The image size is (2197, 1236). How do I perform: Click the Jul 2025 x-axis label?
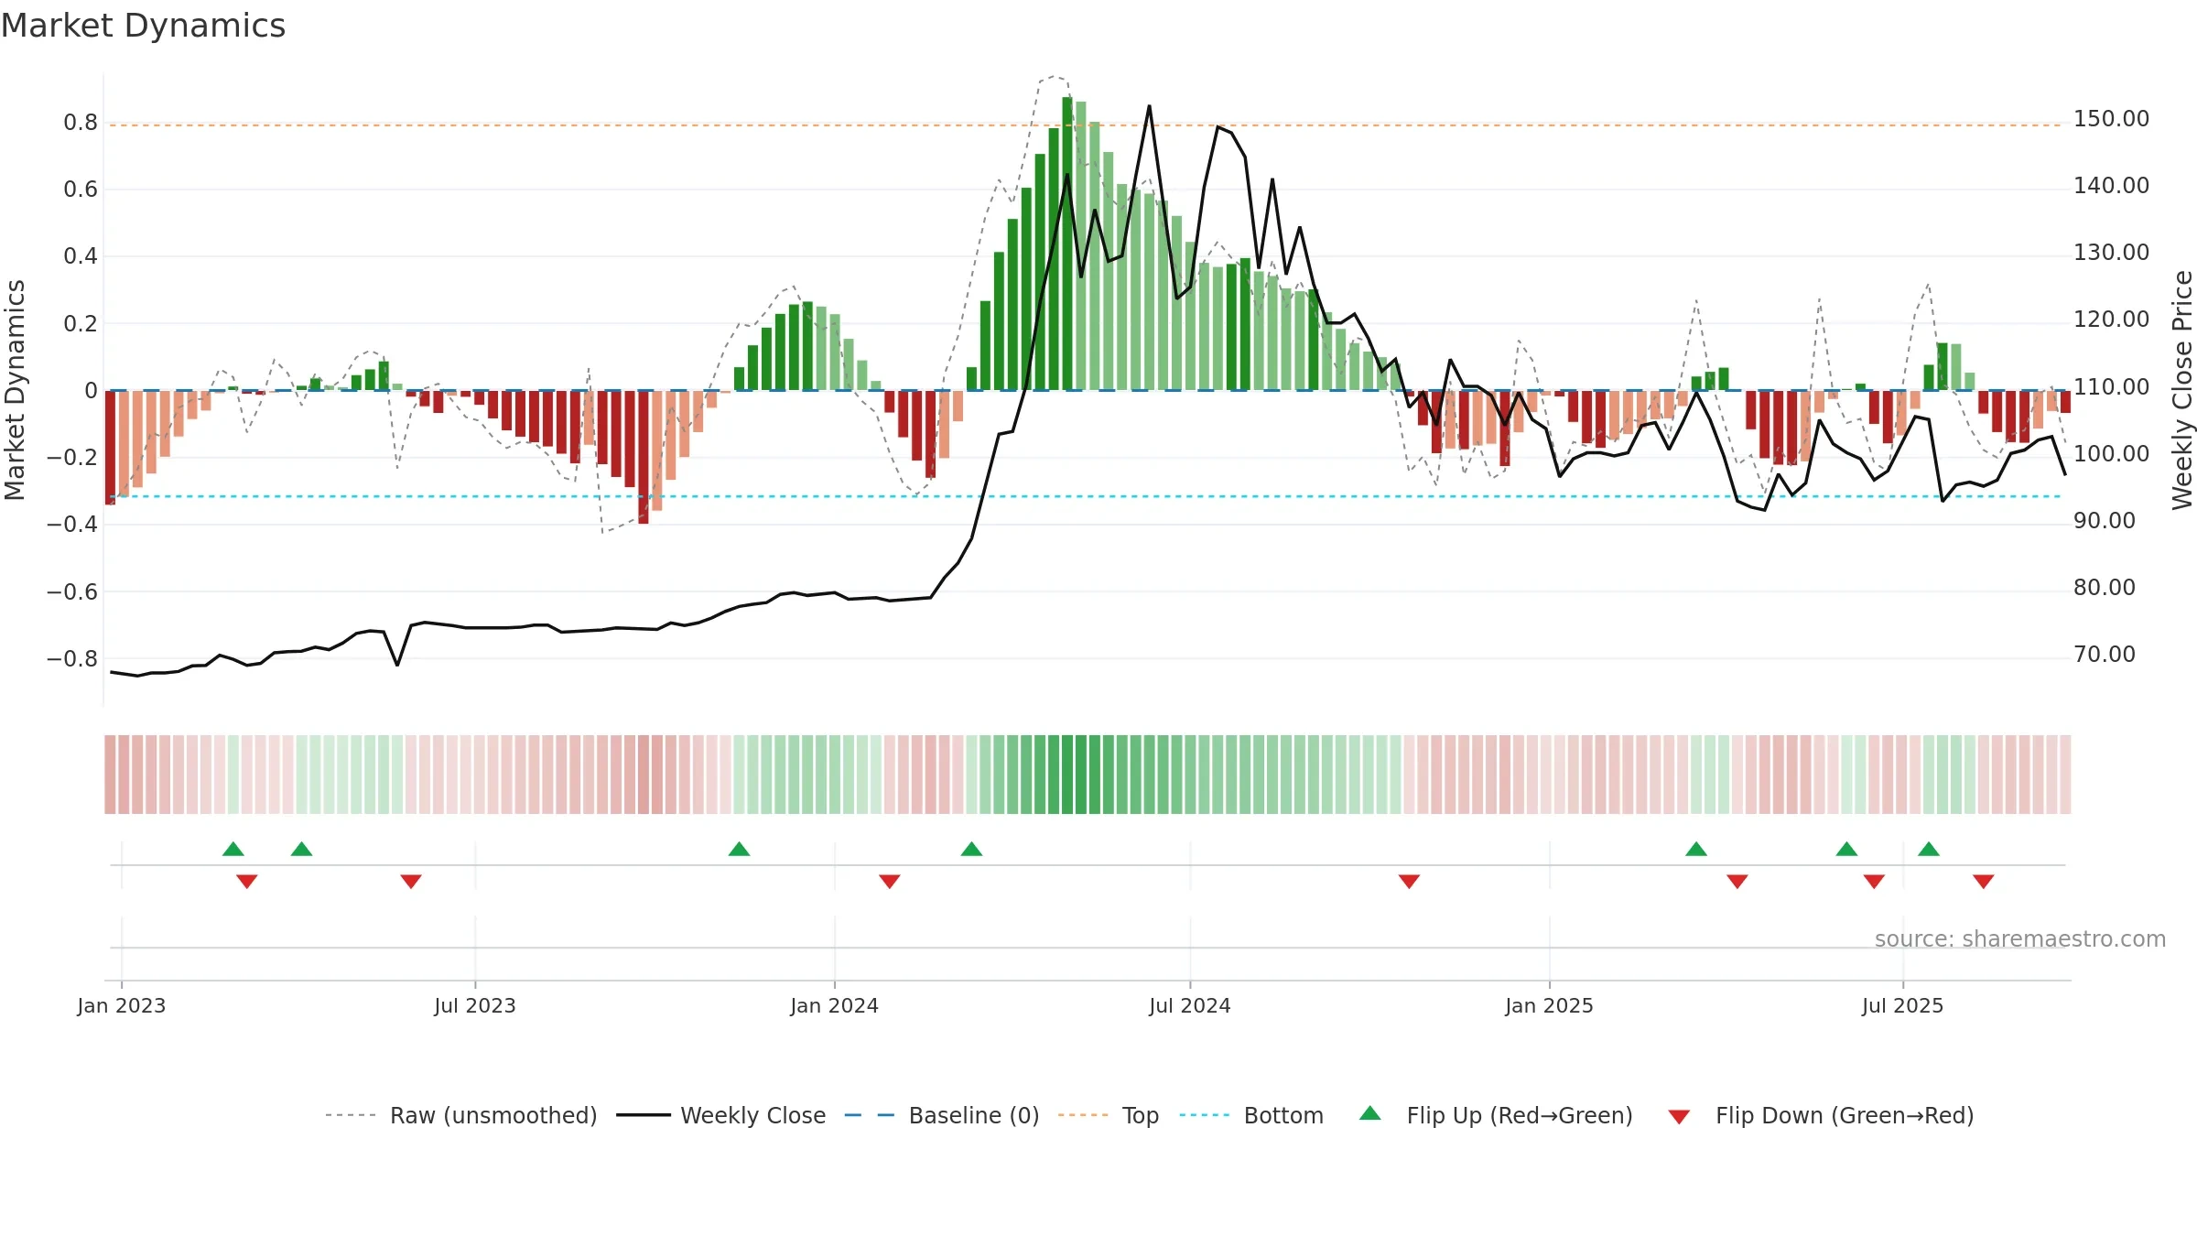pyautogui.click(x=1903, y=1005)
